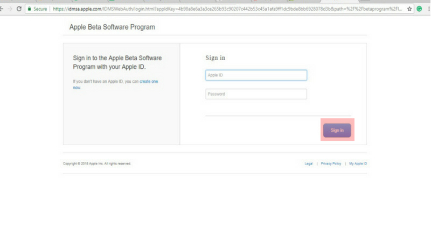Click the browser back arrow
The width and height of the screenshot is (431, 242).
point(2,9)
